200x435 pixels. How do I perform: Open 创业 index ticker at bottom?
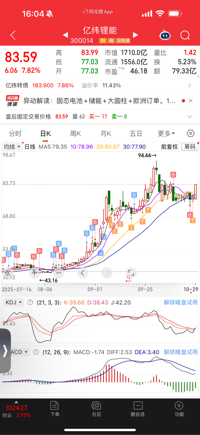tap(16, 411)
